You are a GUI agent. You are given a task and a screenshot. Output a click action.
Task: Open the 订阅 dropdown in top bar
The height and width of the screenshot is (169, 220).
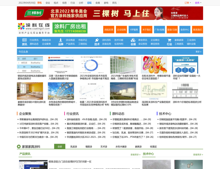pyautogui.click(x=187, y=3)
